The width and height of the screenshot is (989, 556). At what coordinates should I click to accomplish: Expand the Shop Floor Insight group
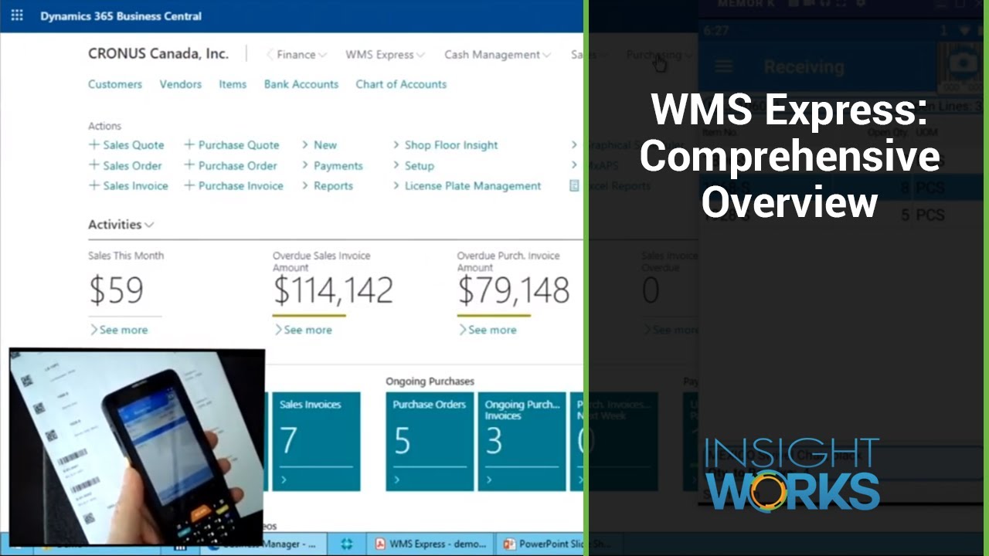tap(445, 145)
